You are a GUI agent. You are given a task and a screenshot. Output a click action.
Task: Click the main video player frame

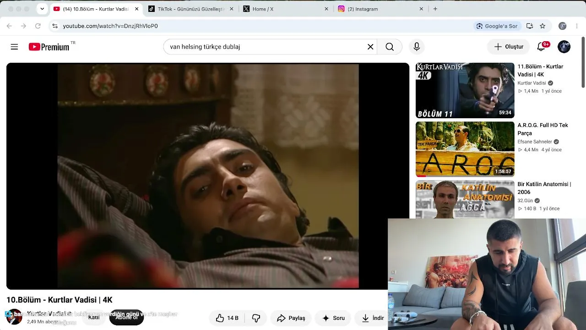tap(208, 176)
